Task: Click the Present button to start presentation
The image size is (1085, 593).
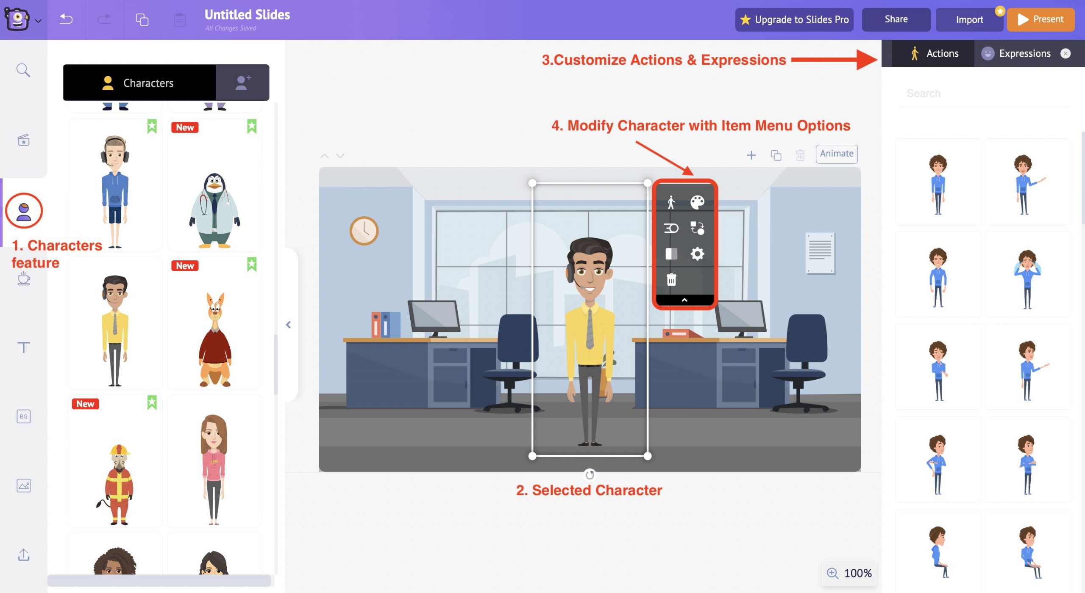Action: click(x=1040, y=19)
